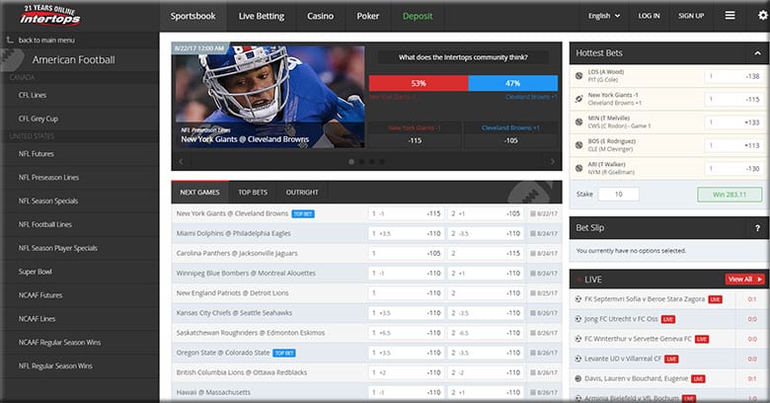Open NFL Preseason Lines in sidebar

[81, 178]
